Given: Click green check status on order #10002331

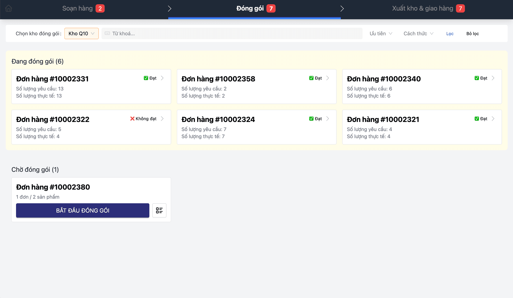Looking at the screenshot, I should pyautogui.click(x=146, y=78).
